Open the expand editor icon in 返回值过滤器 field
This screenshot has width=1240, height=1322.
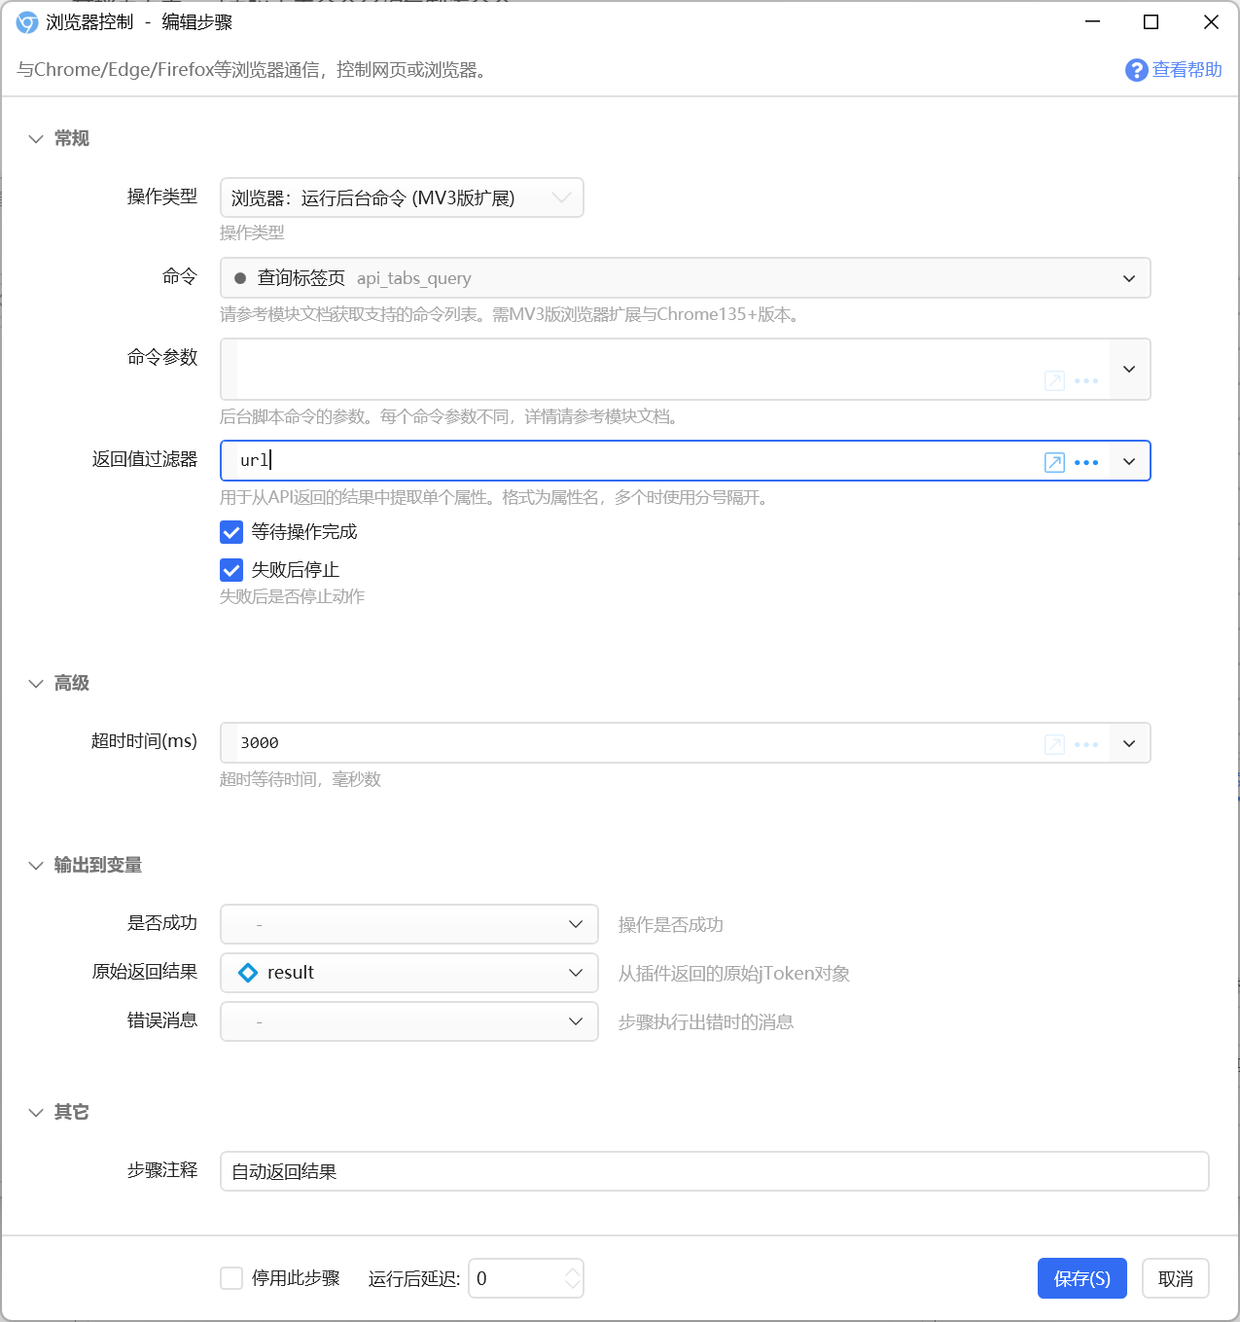[1054, 462]
